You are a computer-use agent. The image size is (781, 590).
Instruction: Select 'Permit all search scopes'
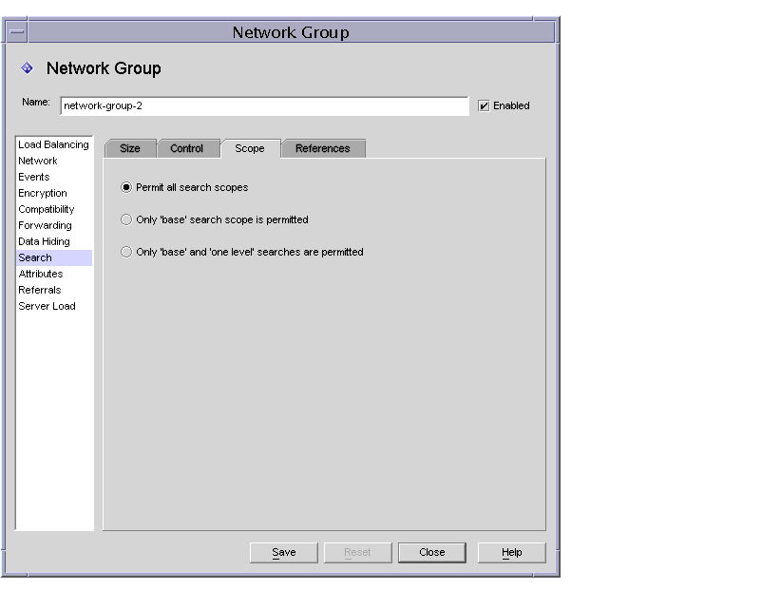click(125, 187)
